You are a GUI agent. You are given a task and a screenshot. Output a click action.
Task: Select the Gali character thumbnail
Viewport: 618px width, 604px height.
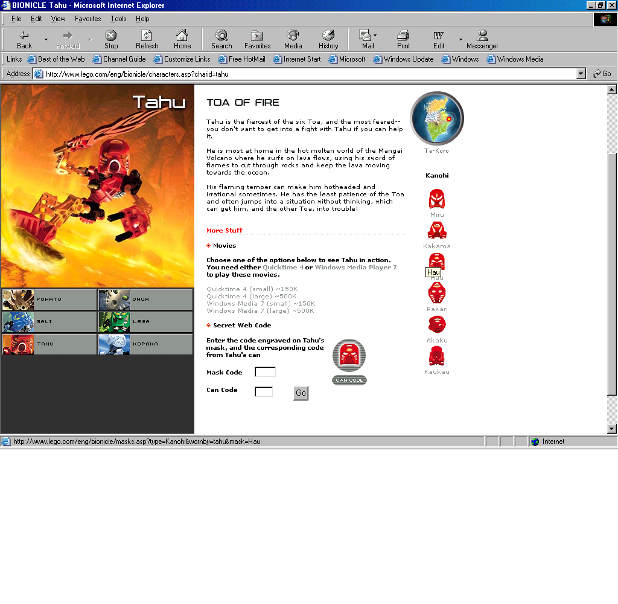click(x=49, y=321)
